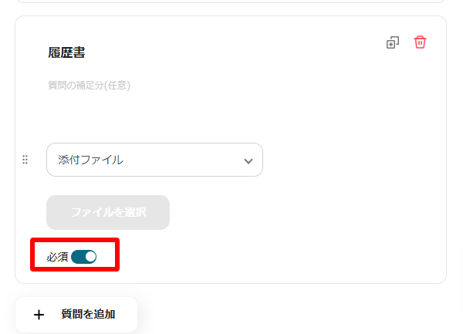Viewport: 463px width, 334px height.
Task: Click the 添付ファイル text in the selector
Action: [x=90, y=160]
